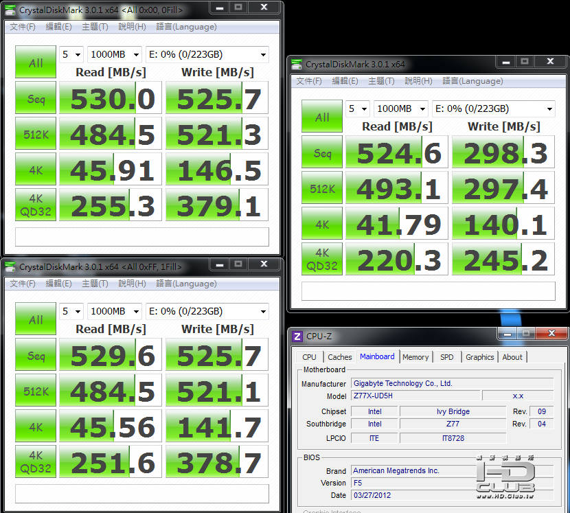The image size is (570, 513).
Task: Click Gigabyte Technology manufacturer field
Action: coord(452,383)
